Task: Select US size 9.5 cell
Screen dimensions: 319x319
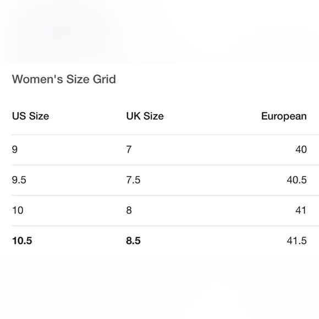Action: (x=19, y=180)
